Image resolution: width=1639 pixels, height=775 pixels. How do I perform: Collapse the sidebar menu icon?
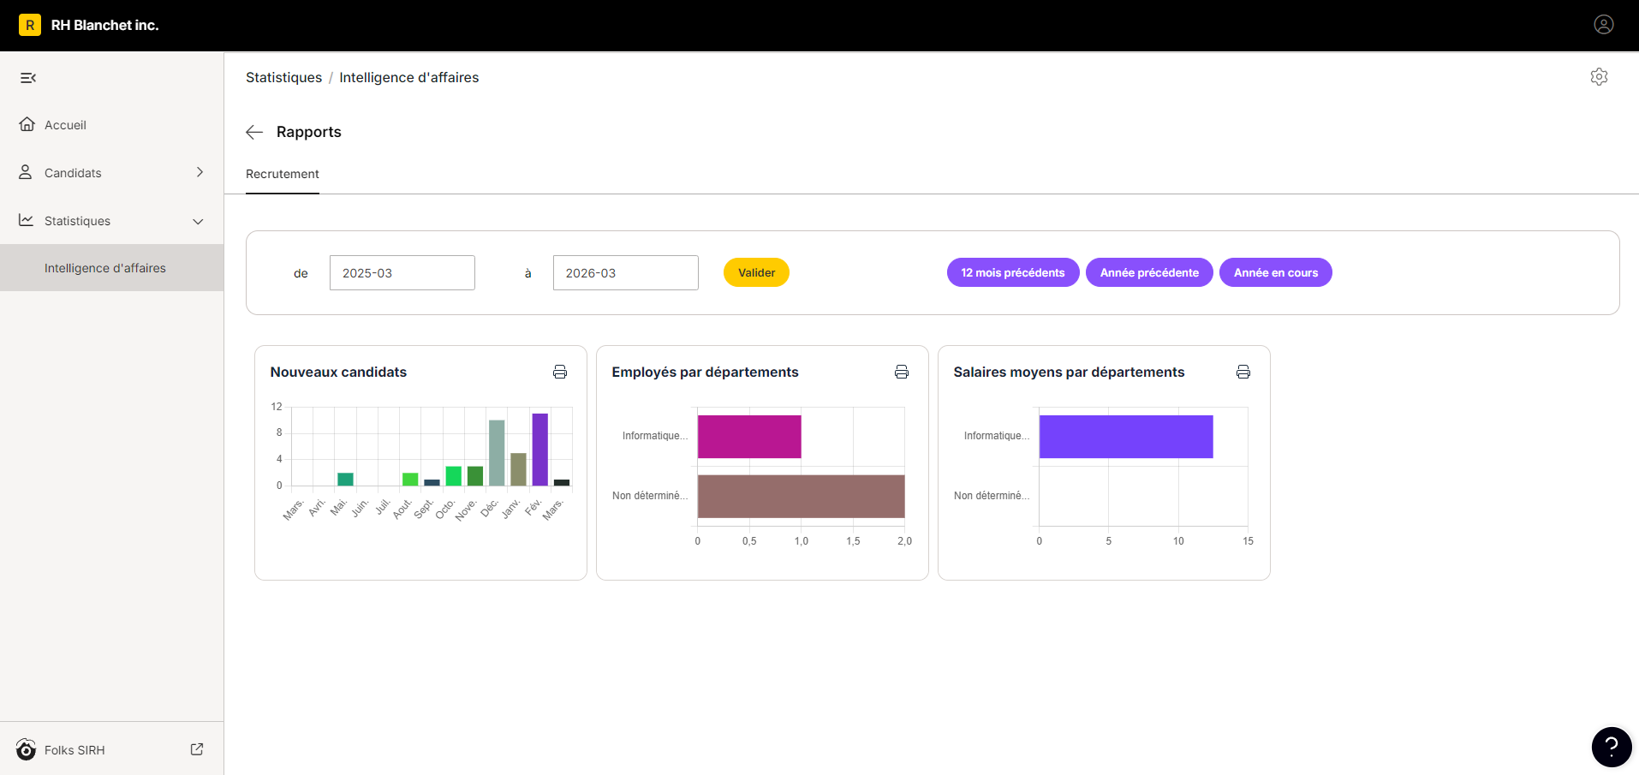coord(28,78)
